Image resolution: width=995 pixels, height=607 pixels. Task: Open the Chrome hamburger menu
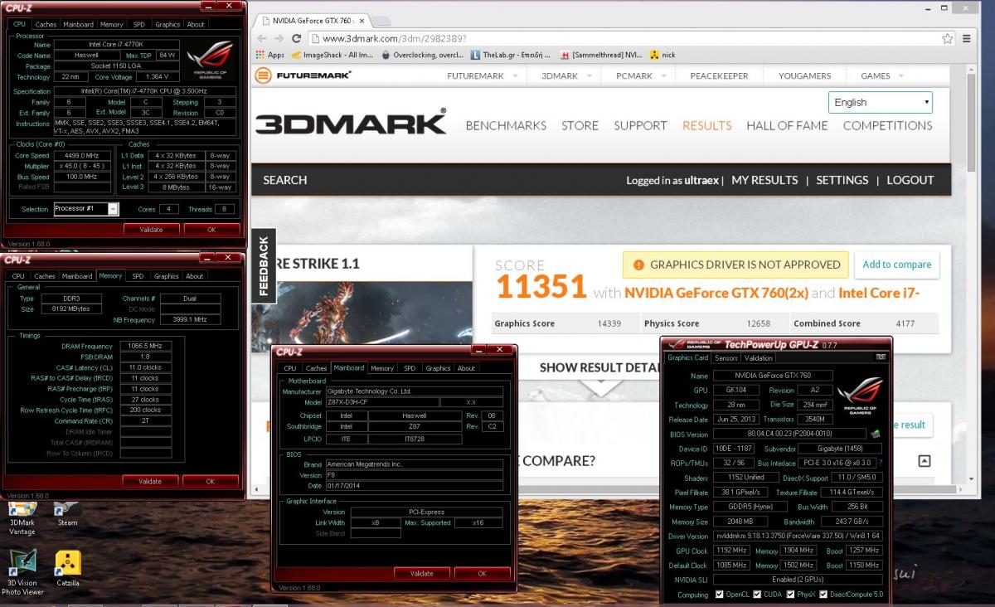click(x=966, y=38)
